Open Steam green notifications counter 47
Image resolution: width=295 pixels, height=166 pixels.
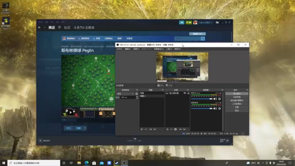click(188, 23)
